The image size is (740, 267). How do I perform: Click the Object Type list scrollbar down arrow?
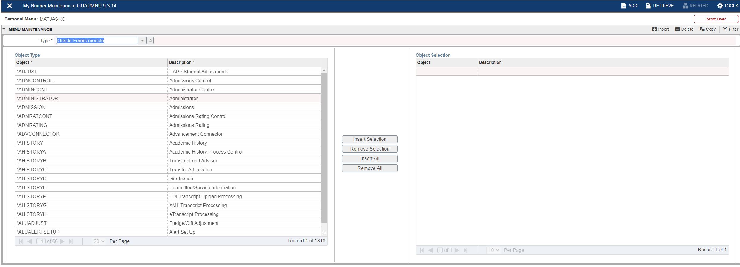(324, 233)
